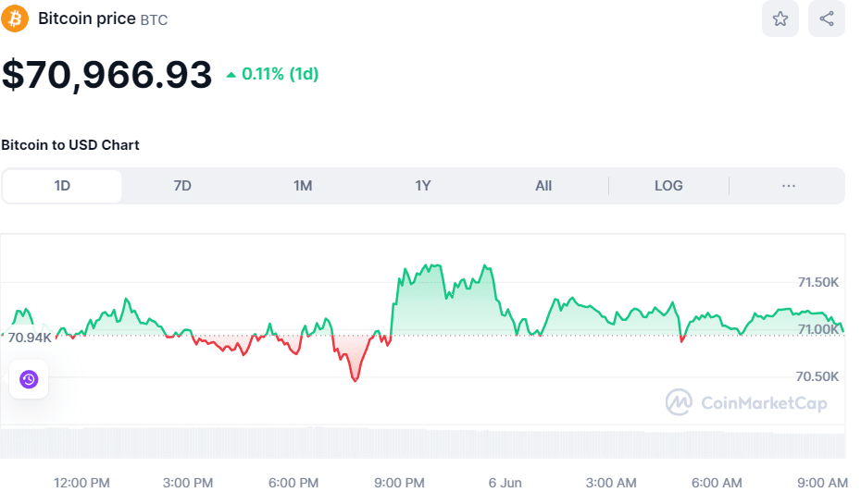Click the green 1d change arrow
The width and height of the screenshot is (861, 492).
(231, 75)
